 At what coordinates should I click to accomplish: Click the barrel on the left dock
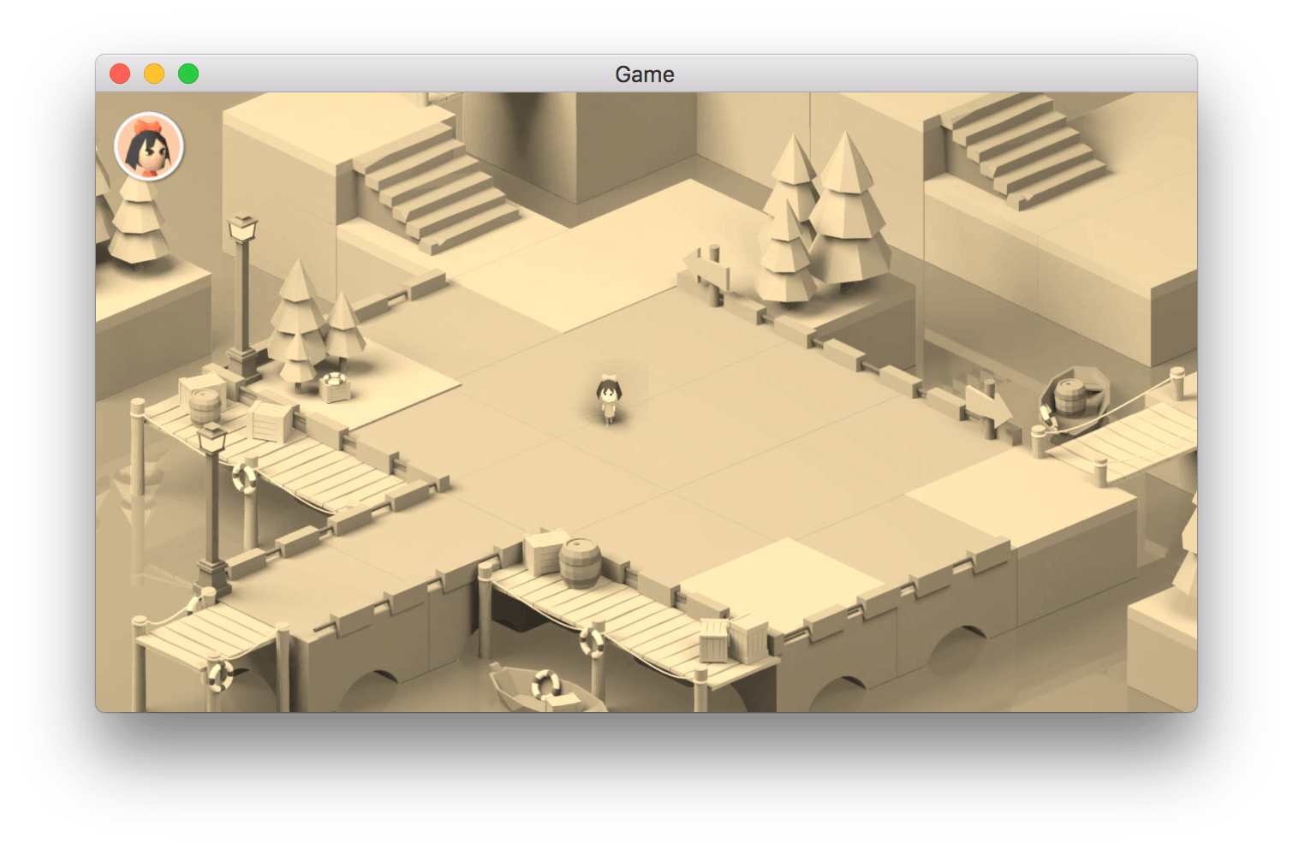pyautogui.click(x=205, y=406)
